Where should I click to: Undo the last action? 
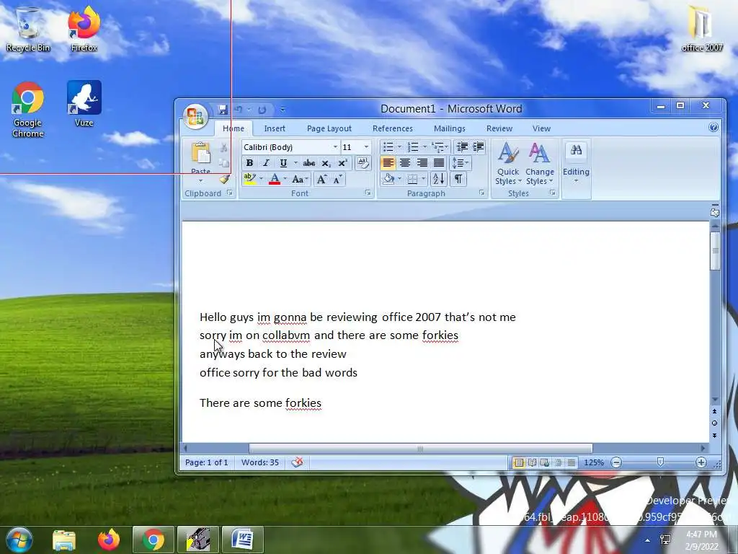239,110
